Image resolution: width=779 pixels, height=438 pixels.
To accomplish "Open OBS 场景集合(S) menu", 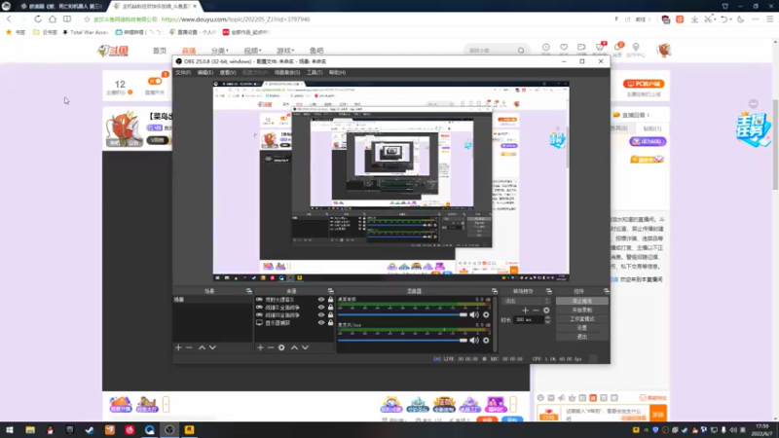I will tap(287, 72).
